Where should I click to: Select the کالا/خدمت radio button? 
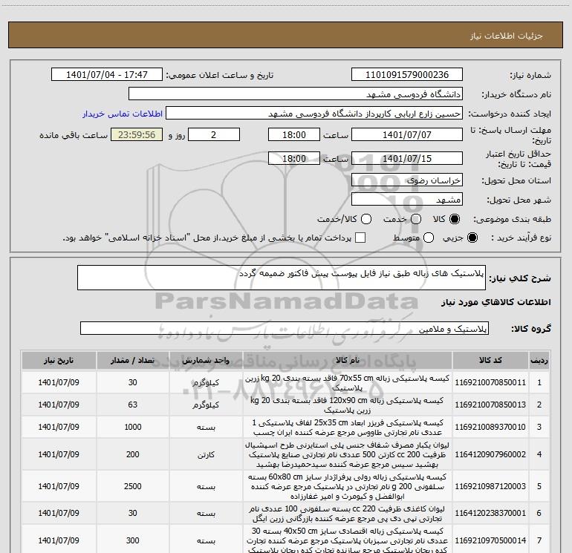pyautogui.click(x=366, y=219)
